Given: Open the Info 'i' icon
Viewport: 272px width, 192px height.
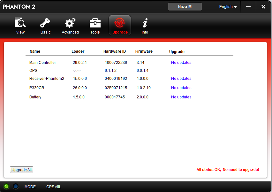Looking at the screenshot, I should coord(145,23).
